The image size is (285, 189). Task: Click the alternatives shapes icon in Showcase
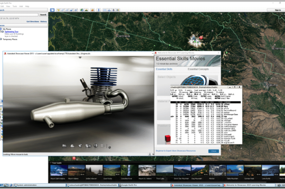click(x=88, y=146)
